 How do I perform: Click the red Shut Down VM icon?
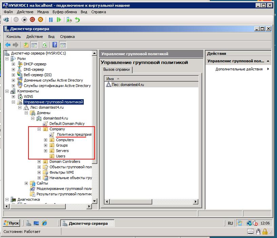coord(32,20)
